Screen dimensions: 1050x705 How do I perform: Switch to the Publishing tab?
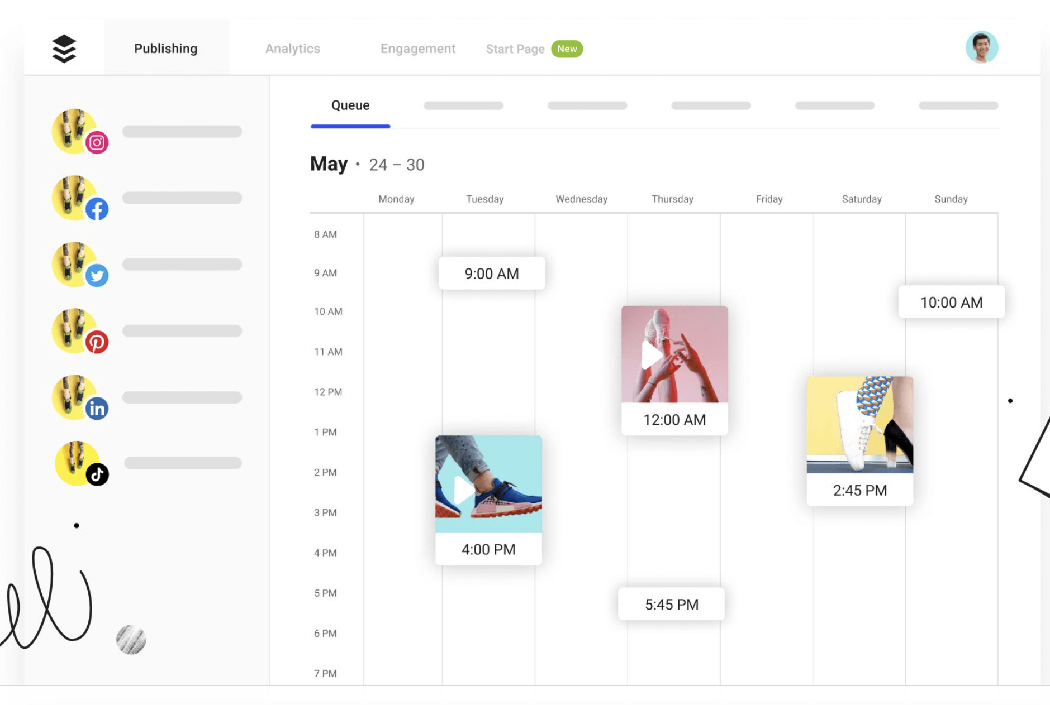tap(165, 49)
